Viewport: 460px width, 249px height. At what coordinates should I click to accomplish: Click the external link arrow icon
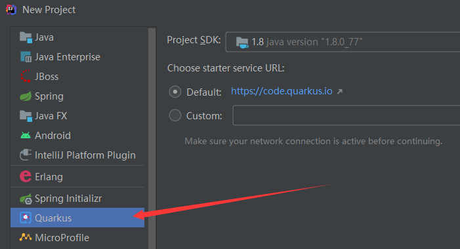coord(340,91)
